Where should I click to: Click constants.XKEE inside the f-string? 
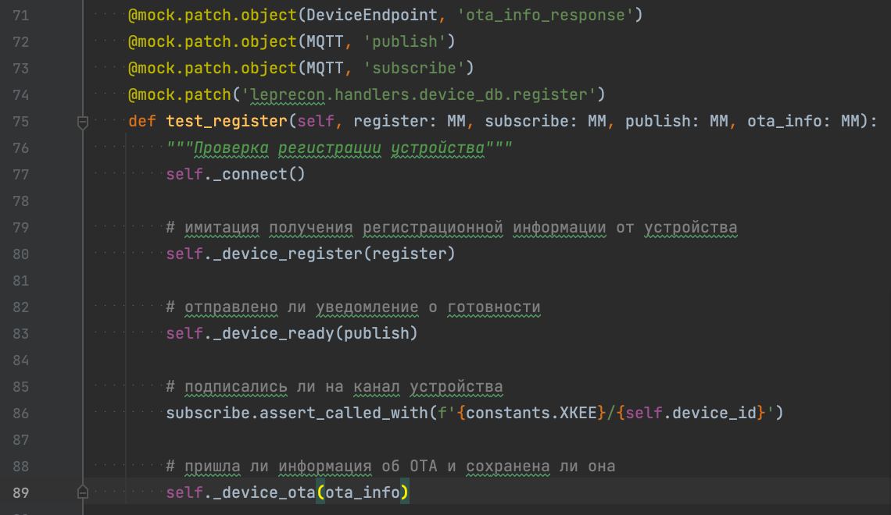531,413
